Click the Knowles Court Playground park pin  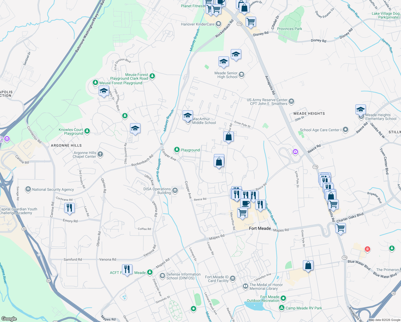pyautogui.click(x=87, y=131)
